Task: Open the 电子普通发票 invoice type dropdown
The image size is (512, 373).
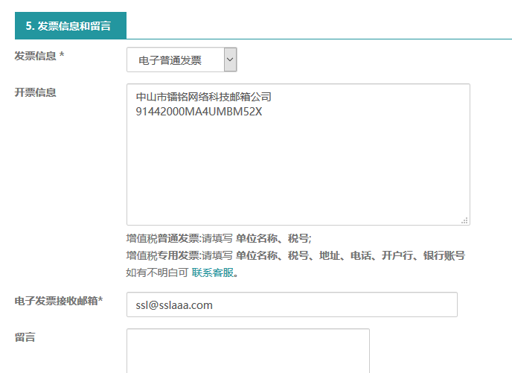Action: (182, 60)
